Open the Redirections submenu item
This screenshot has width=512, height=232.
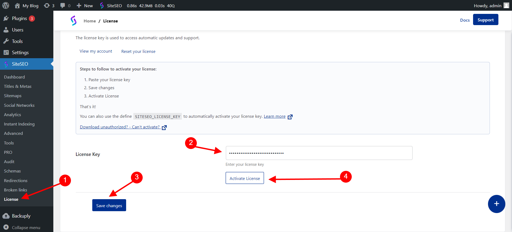(x=16, y=181)
